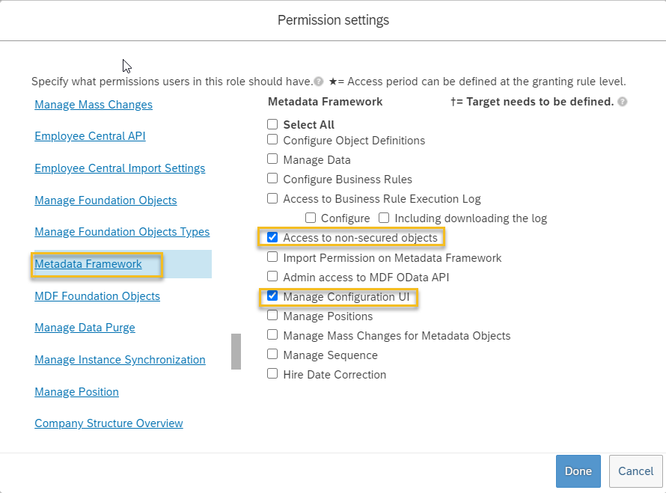Viewport: 666px width, 493px height.
Task: Uncheck Access to non-secured objects
Action: click(x=272, y=237)
